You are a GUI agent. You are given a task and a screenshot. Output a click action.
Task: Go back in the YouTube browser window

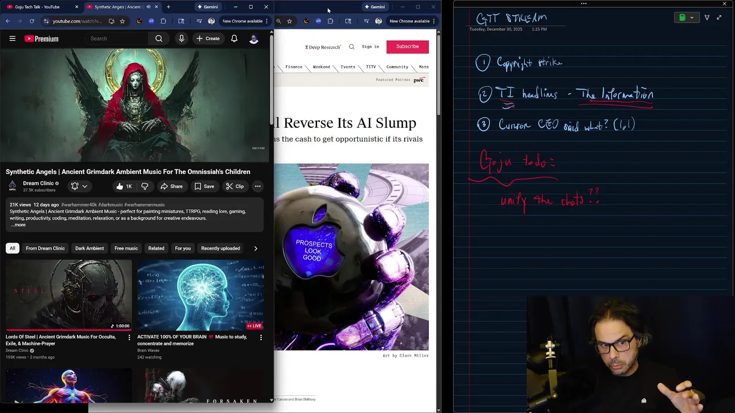[x=7, y=21]
